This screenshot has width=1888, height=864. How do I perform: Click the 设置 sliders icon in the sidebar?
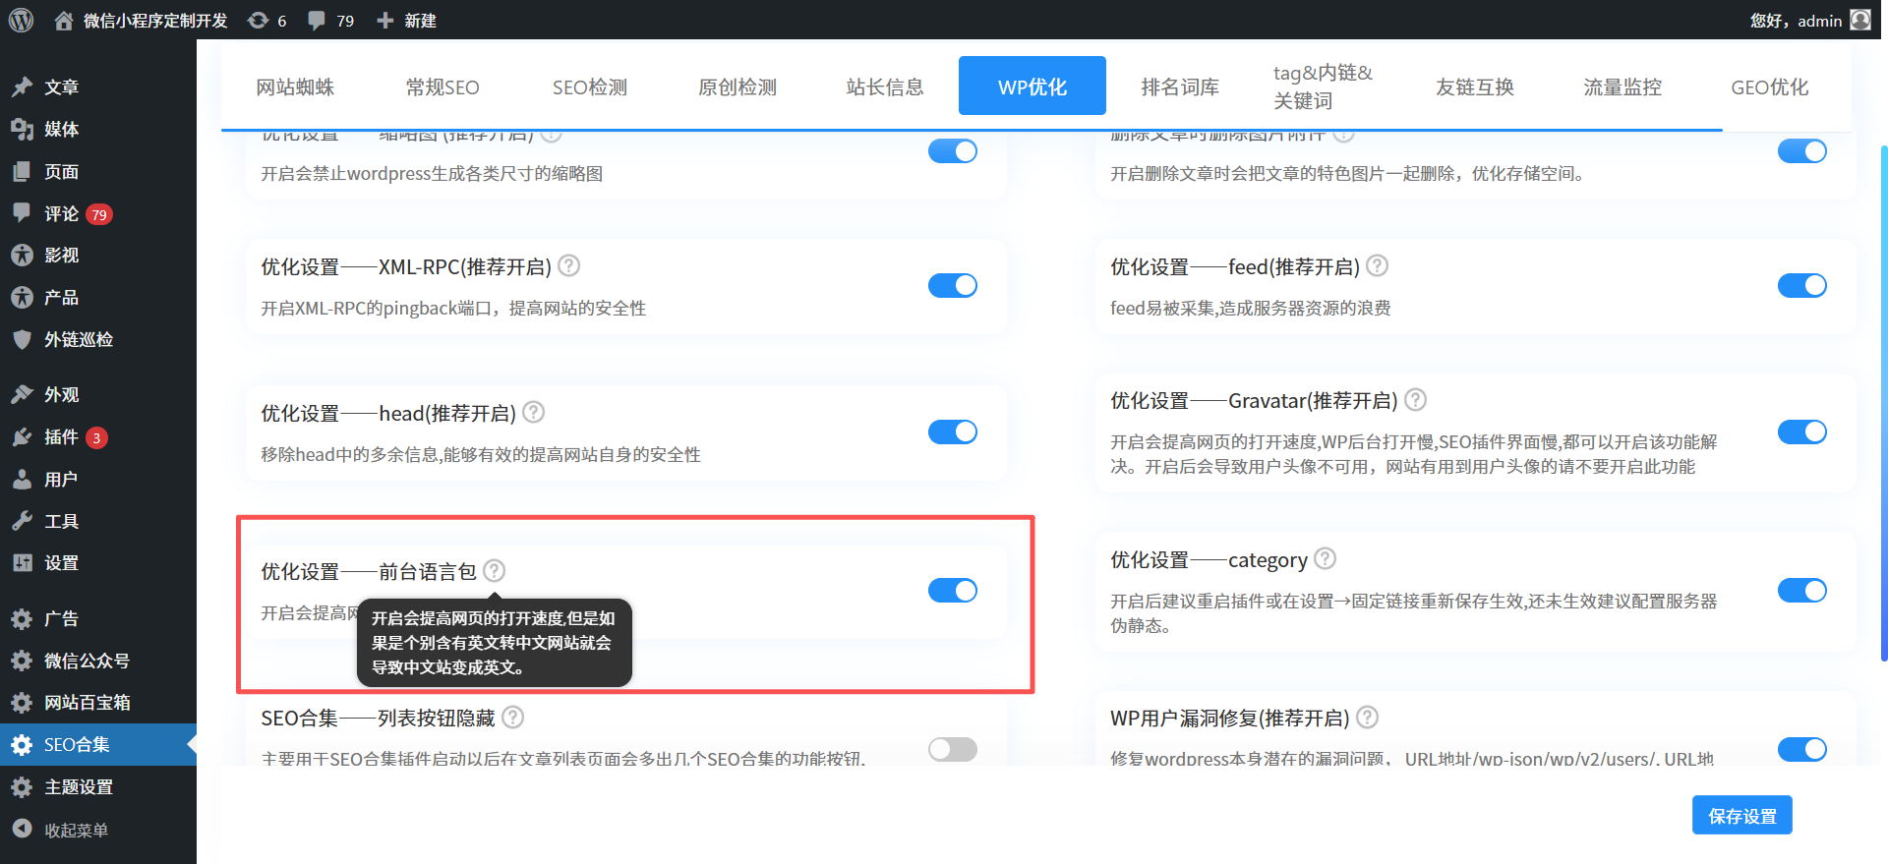tap(22, 563)
